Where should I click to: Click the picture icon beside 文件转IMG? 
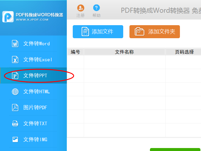click(15, 139)
